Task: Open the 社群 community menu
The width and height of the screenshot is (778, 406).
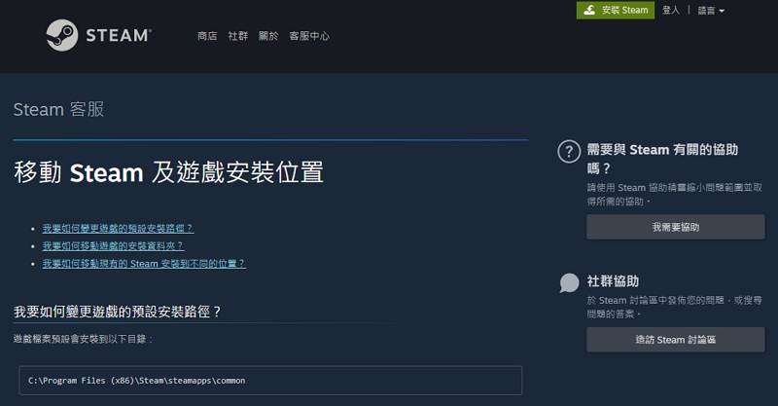Action: (237, 36)
